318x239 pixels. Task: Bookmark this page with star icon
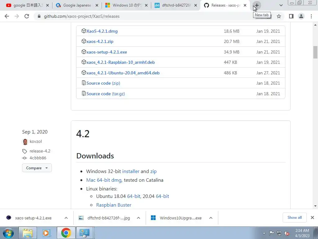pyautogui.click(x=279, y=16)
